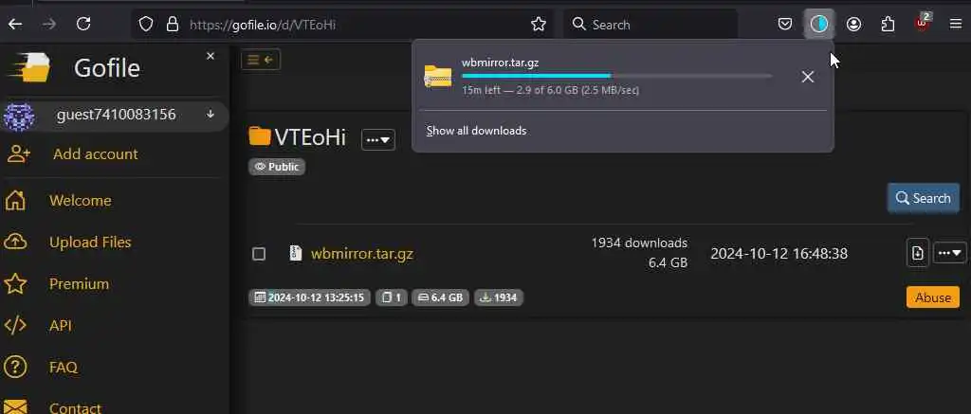Go to Upload Files
The width and height of the screenshot is (971, 414).
click(x=90, y=242)
